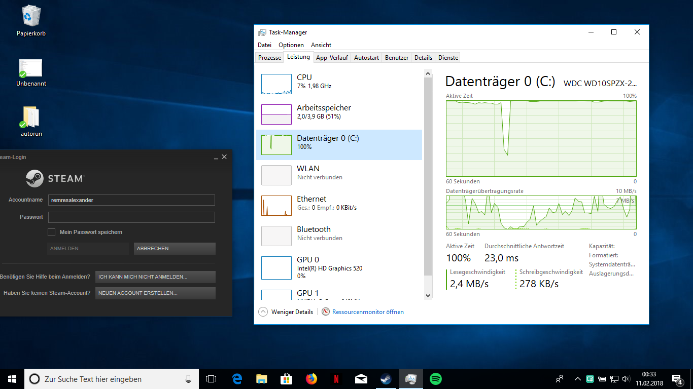The width and height of the screenshot is (693, 389).
Task: Open the Ansicht menu
Action: pyautogui.click(x=321, y=45)
